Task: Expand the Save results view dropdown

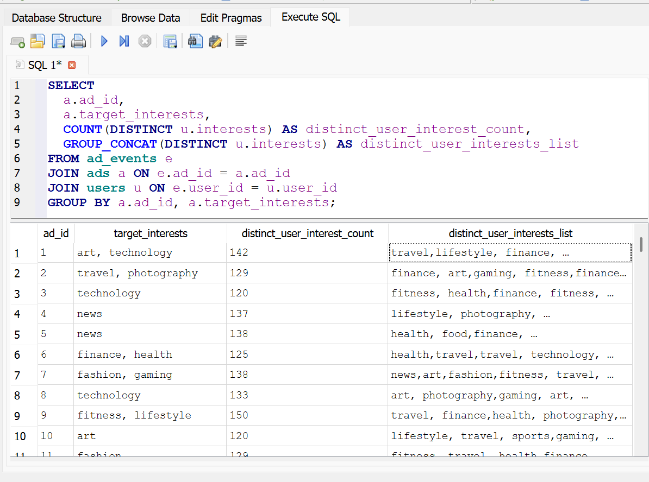Action: coord(176,47)
